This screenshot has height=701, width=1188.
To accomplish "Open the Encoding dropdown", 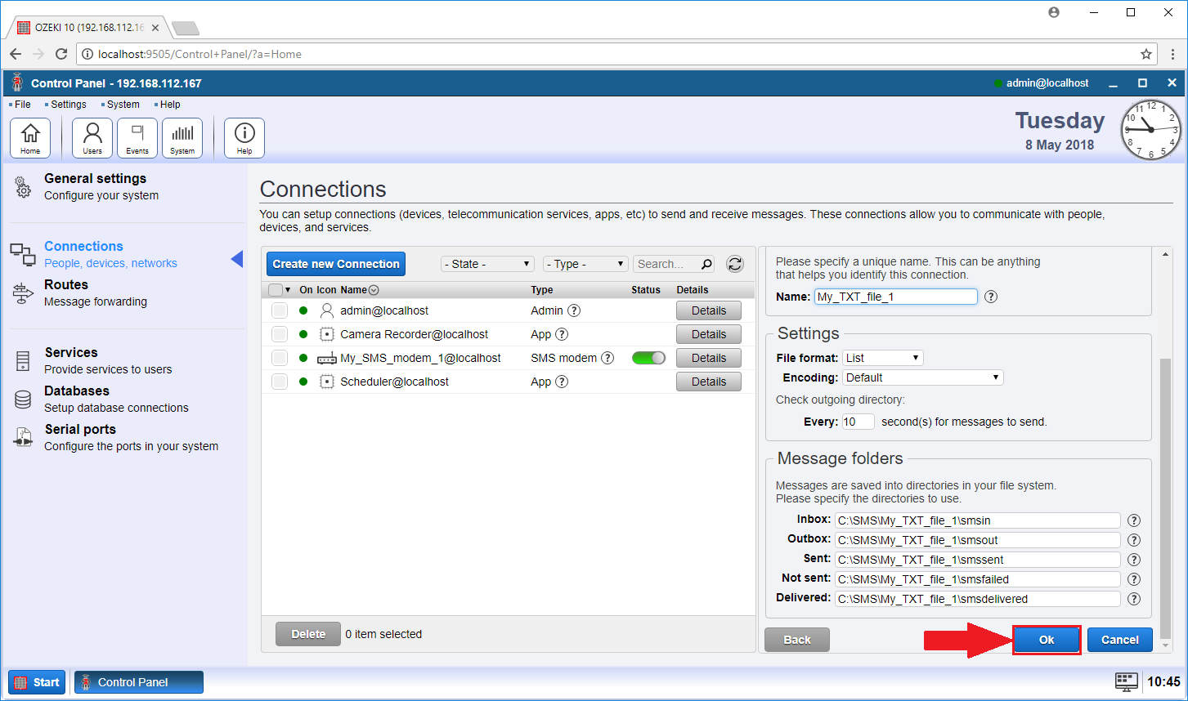I will [x=922, y=377].
